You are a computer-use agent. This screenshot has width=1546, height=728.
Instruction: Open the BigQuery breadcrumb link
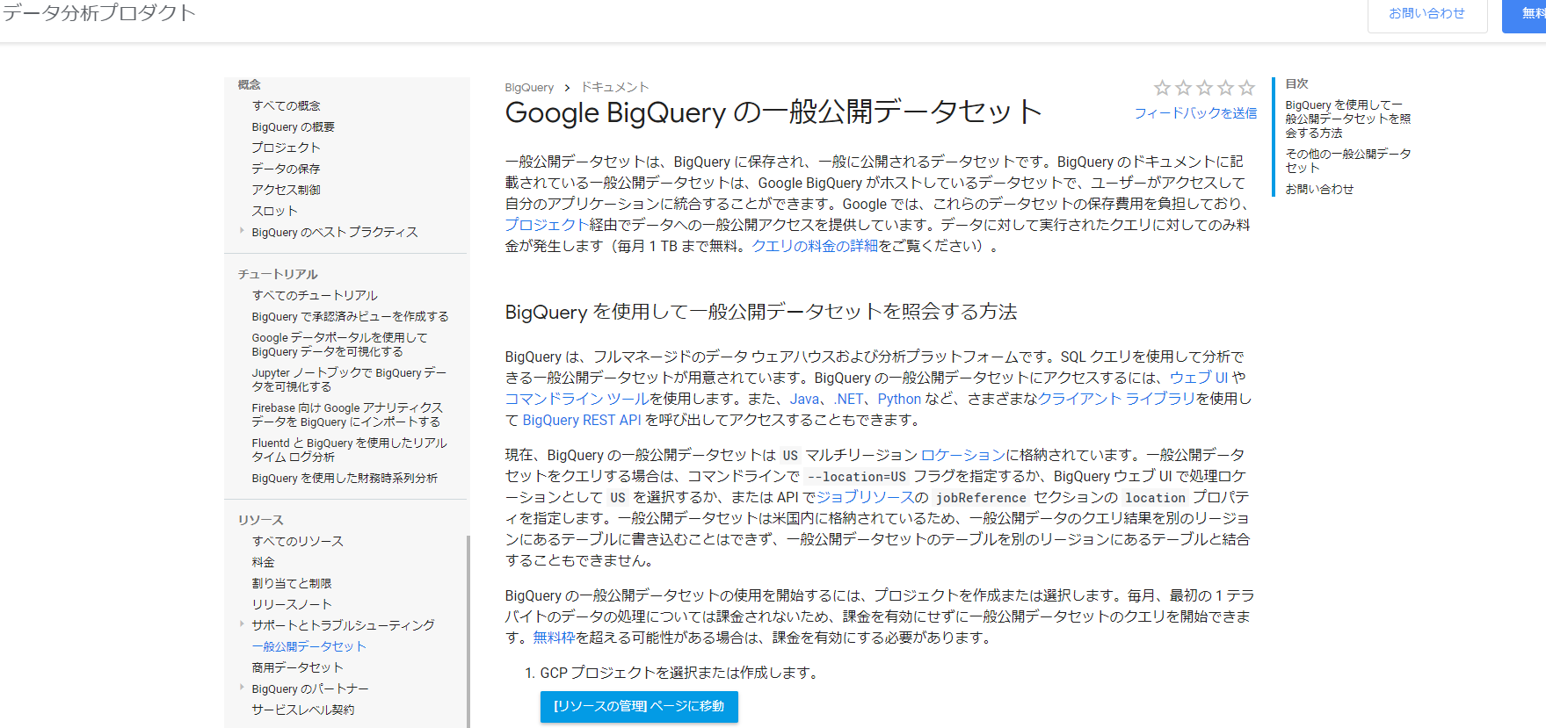pyautogui.click(x=529, y=88)
